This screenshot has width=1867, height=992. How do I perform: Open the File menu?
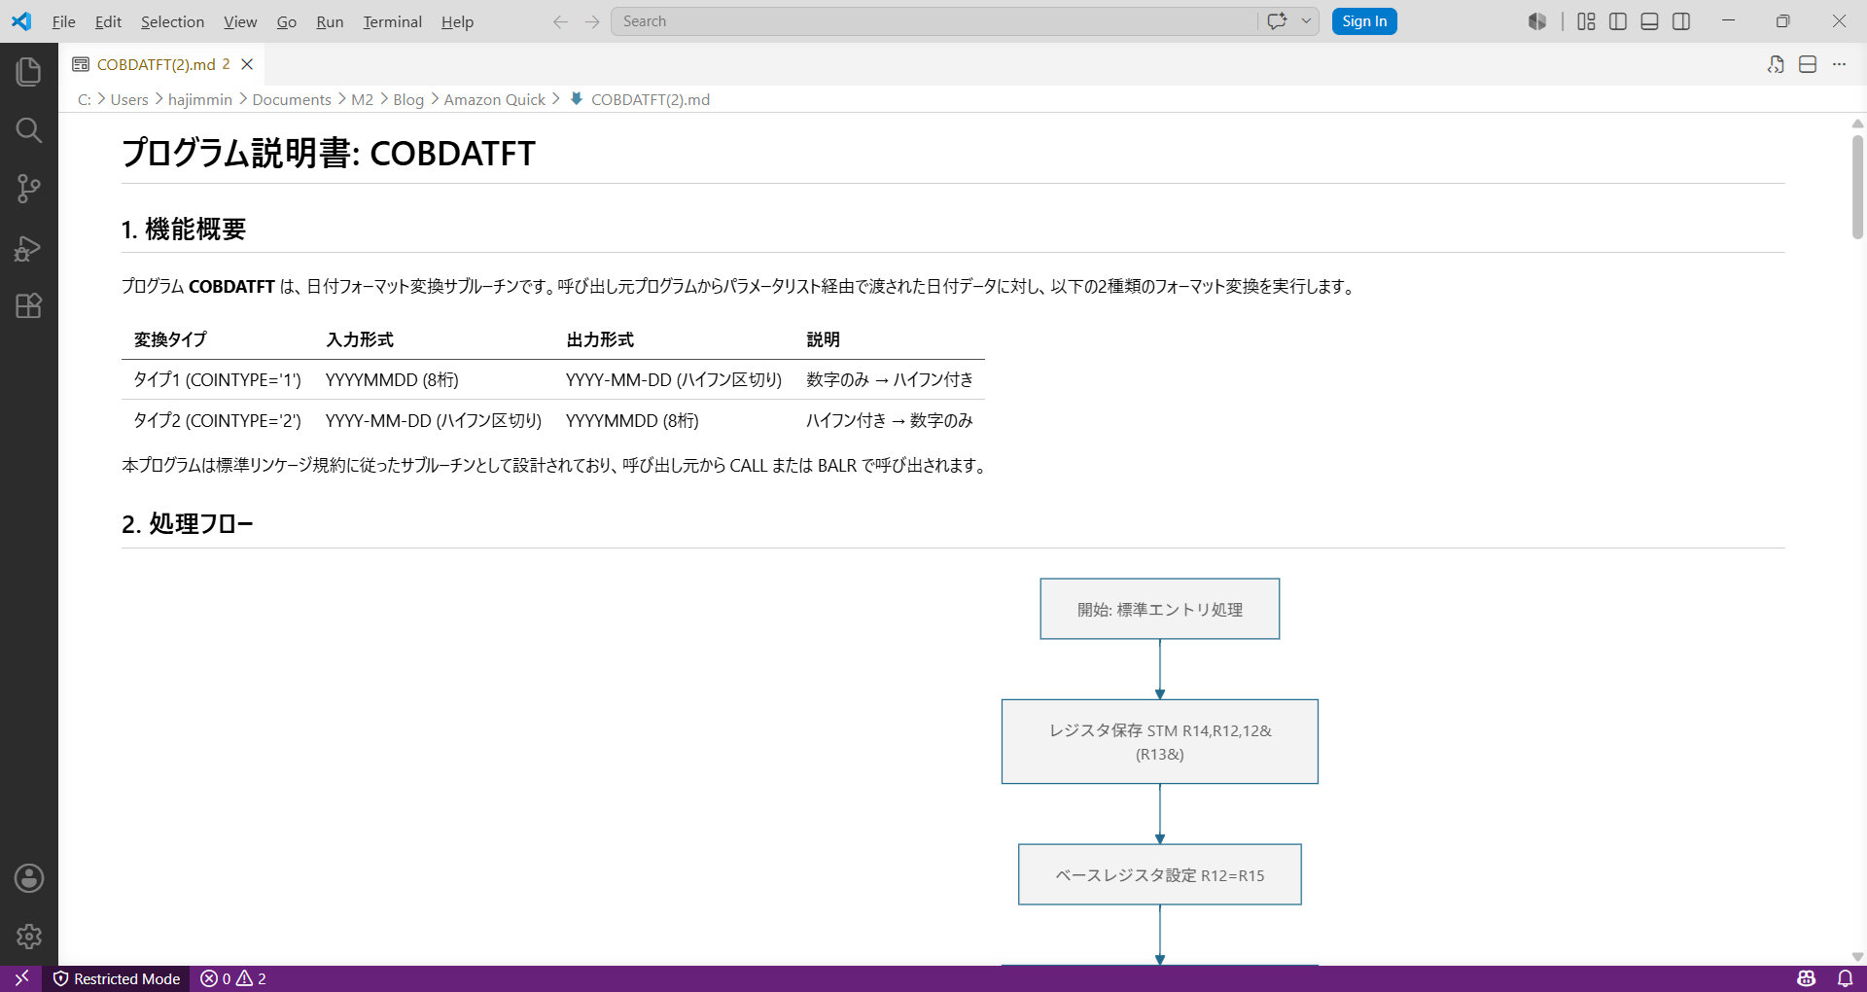pos(63,21)
